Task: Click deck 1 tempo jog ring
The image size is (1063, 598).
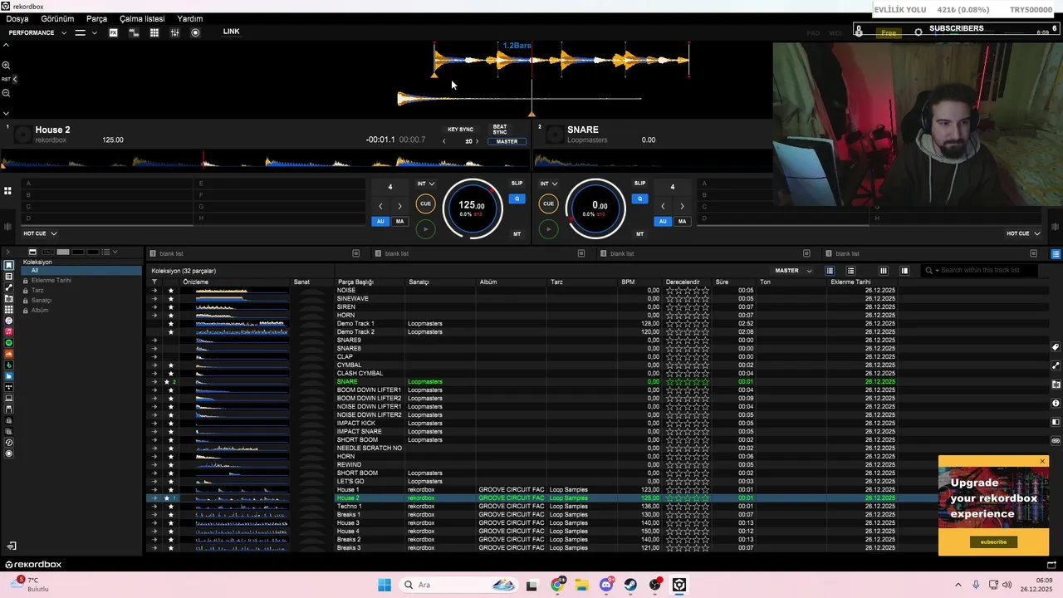Action: [x=472, y=208]
